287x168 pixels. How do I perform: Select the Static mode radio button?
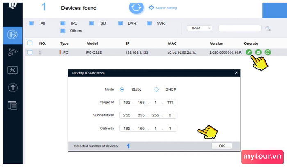click(122, 90)
